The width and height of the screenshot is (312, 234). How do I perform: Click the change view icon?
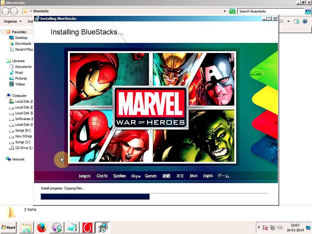281,21
